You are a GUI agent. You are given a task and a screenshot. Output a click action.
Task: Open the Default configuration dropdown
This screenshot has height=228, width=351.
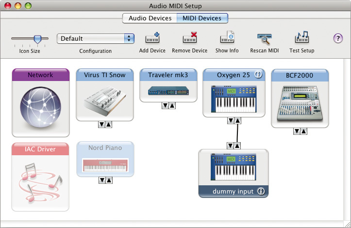click(x=96, y=38)
